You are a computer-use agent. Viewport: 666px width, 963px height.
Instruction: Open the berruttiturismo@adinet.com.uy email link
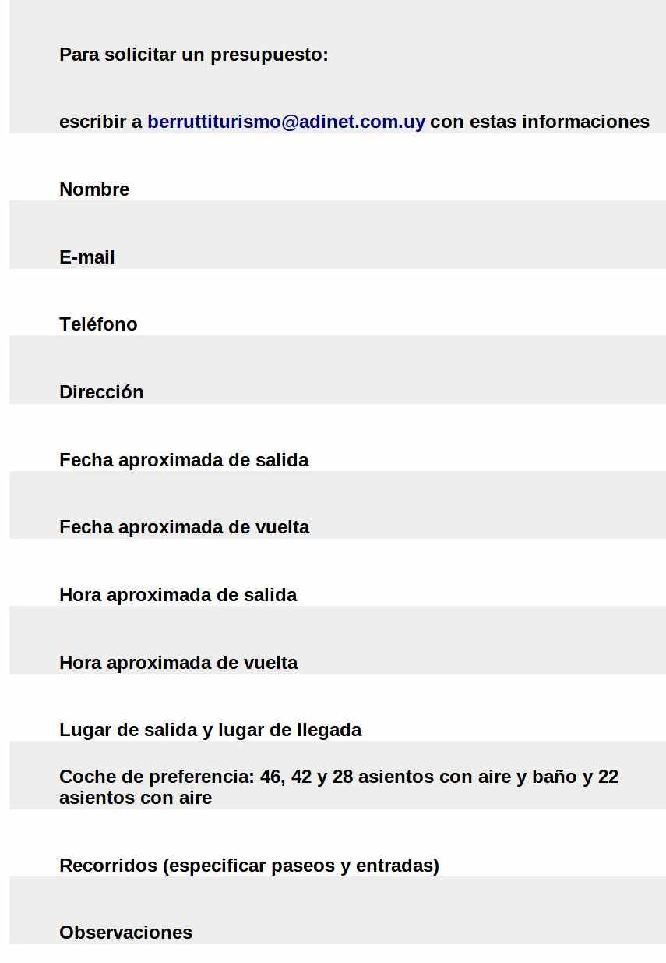[x=286, y=122]
